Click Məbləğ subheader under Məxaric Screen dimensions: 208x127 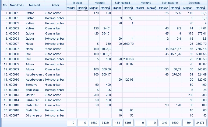point(152,8)
